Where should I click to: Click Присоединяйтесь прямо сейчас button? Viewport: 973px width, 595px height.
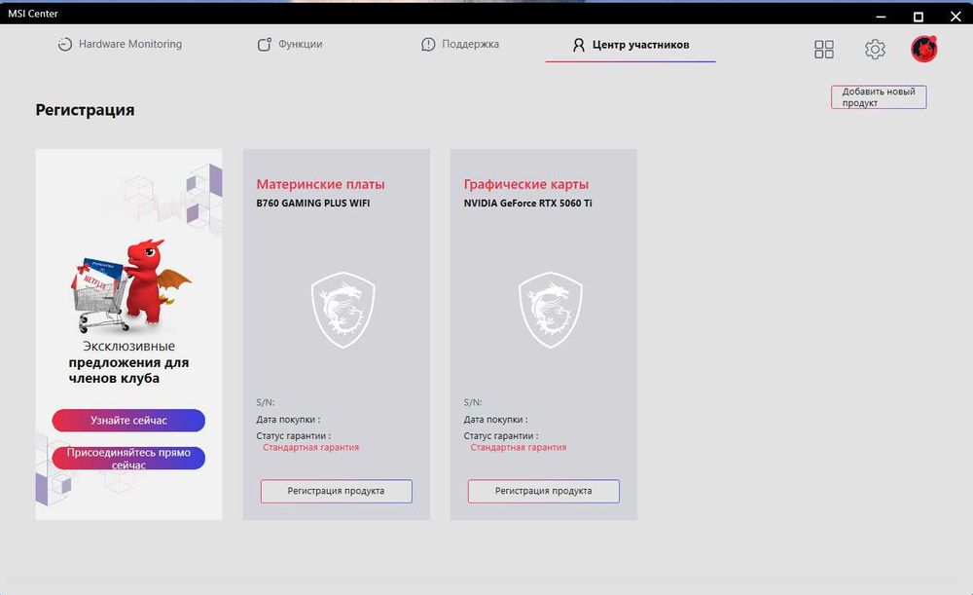[128, 459]
